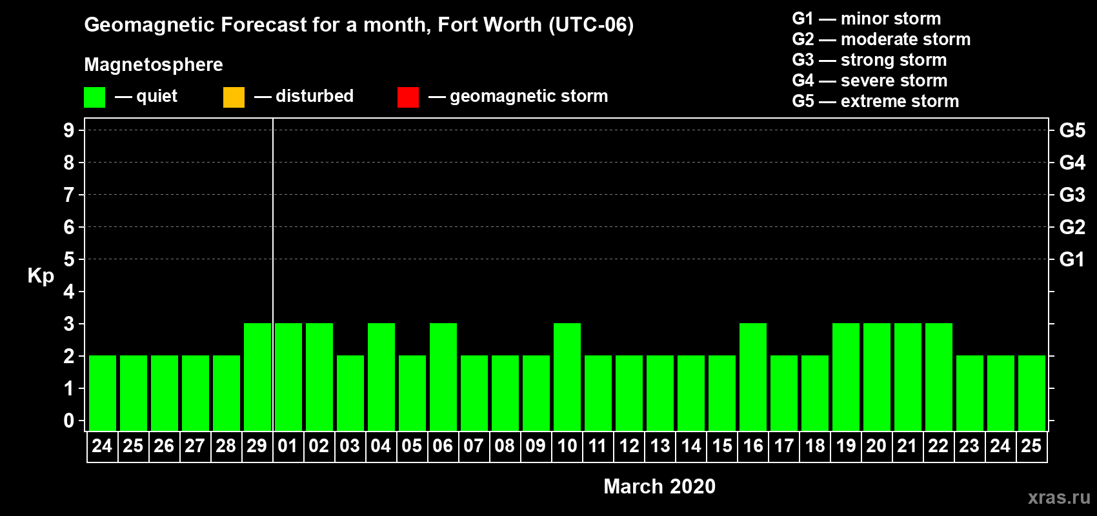Click the green bar above date 02
The image size is (1097, 516).
coord(319,377)
